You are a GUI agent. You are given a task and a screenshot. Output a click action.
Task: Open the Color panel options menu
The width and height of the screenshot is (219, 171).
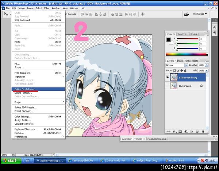pyautogui.click(x=207, y=34)
